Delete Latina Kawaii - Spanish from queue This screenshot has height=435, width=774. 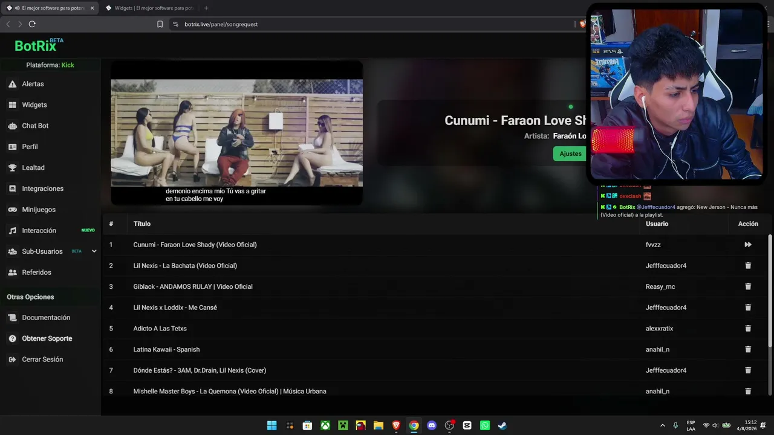click(748, 349)
